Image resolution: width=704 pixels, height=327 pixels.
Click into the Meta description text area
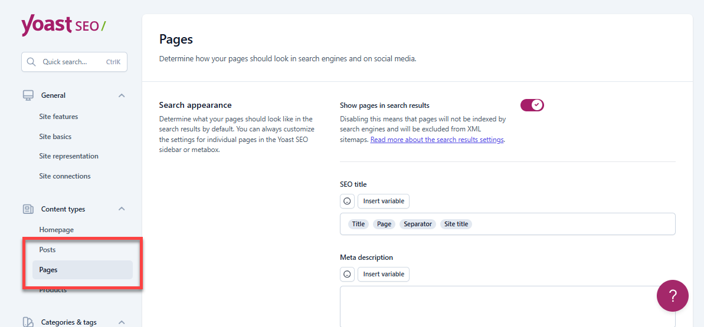(508, 306)
